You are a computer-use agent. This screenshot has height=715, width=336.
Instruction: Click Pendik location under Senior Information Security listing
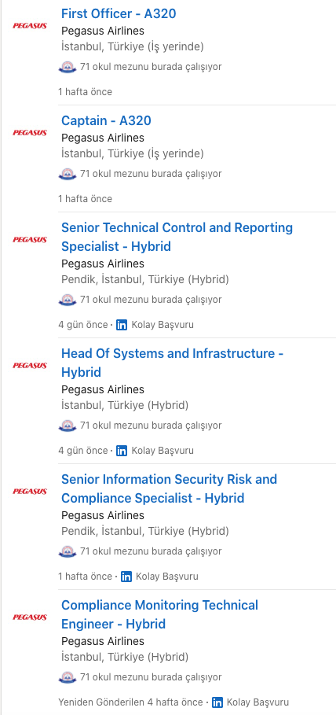coord(145,532)
